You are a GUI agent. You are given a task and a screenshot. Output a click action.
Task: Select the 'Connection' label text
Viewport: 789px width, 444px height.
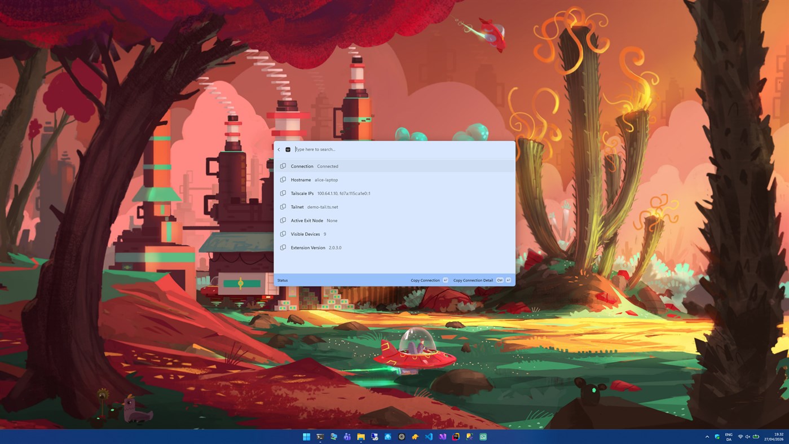tap(302, 166)
